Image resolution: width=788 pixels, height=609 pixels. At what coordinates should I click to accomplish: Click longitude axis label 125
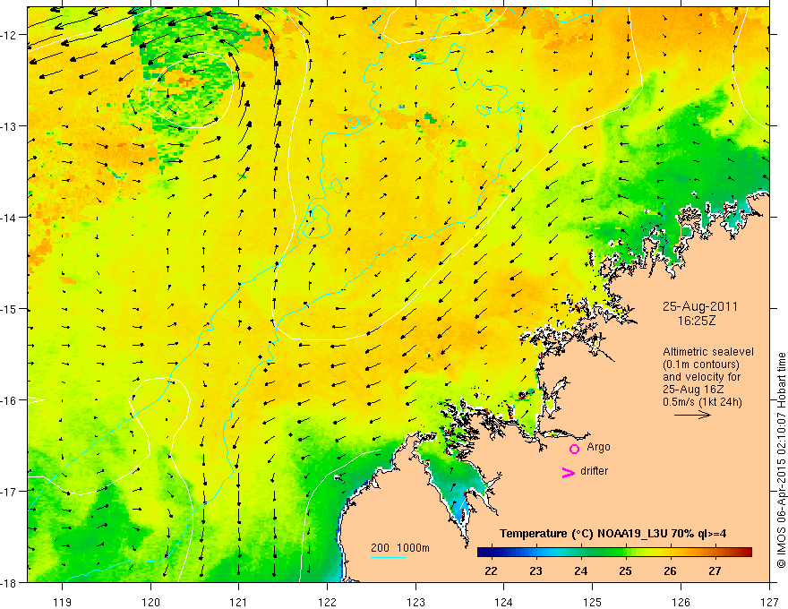(593, 602)
